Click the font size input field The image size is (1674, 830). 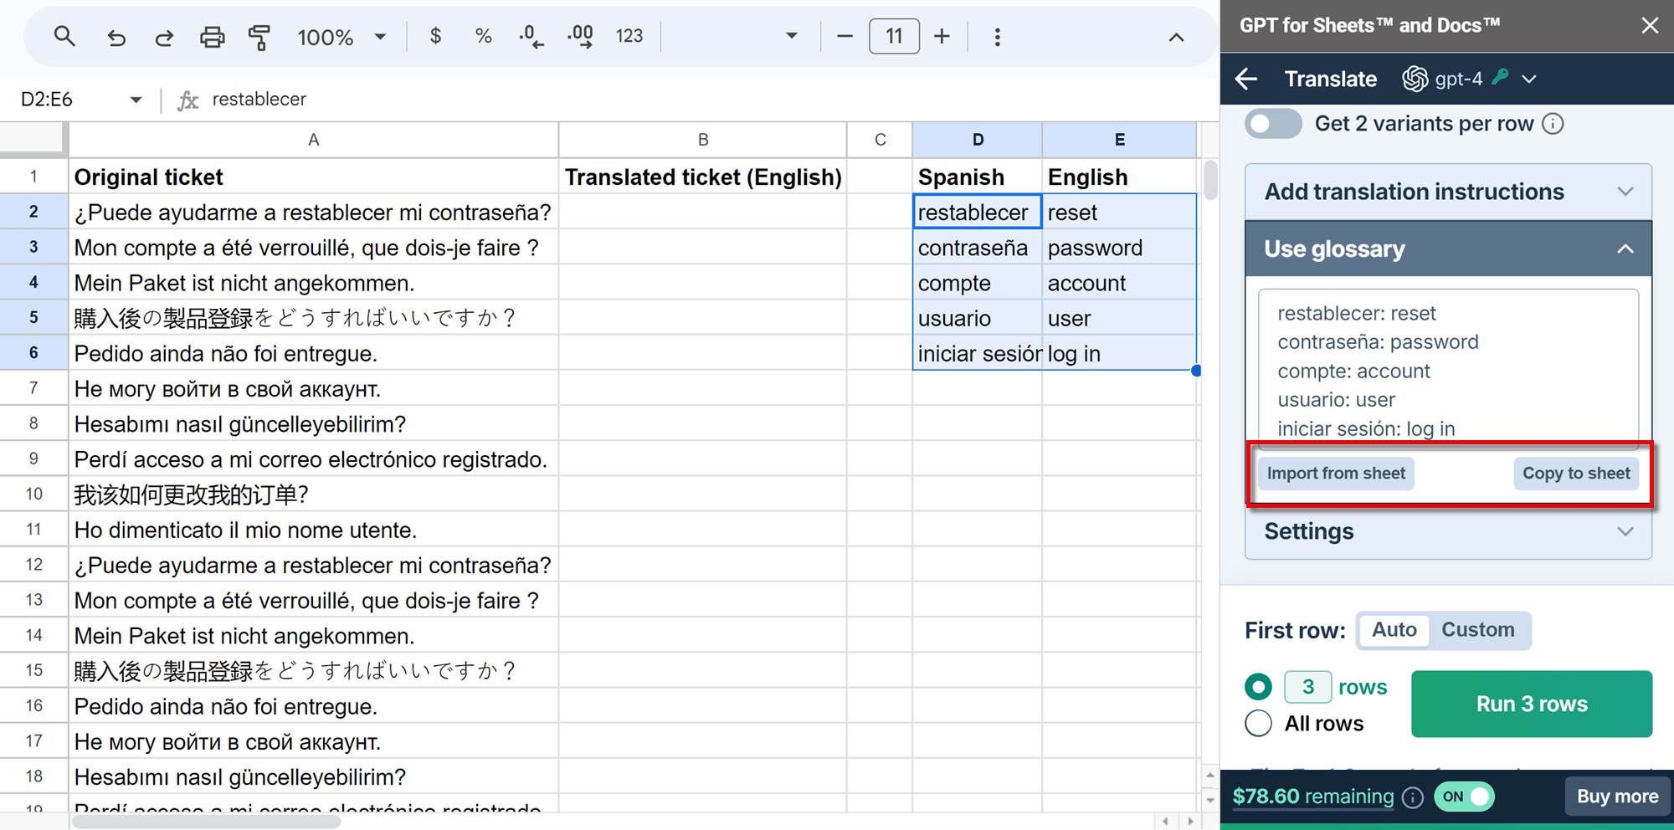point(894,36)
